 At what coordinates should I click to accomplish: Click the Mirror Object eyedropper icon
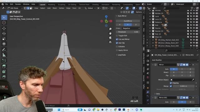pyautogui.click(x=193, y=80)
